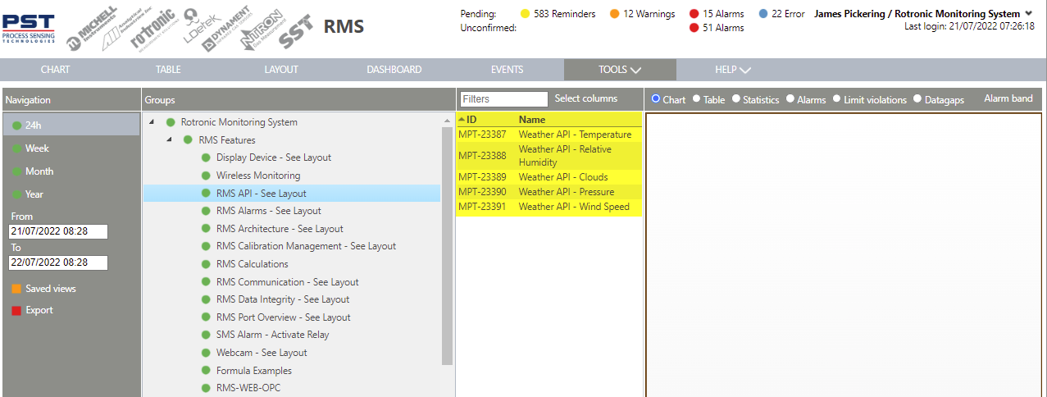Collapse the RMS Features tree node
Viewport: 1047px width, 397px height.
[170, 140]
